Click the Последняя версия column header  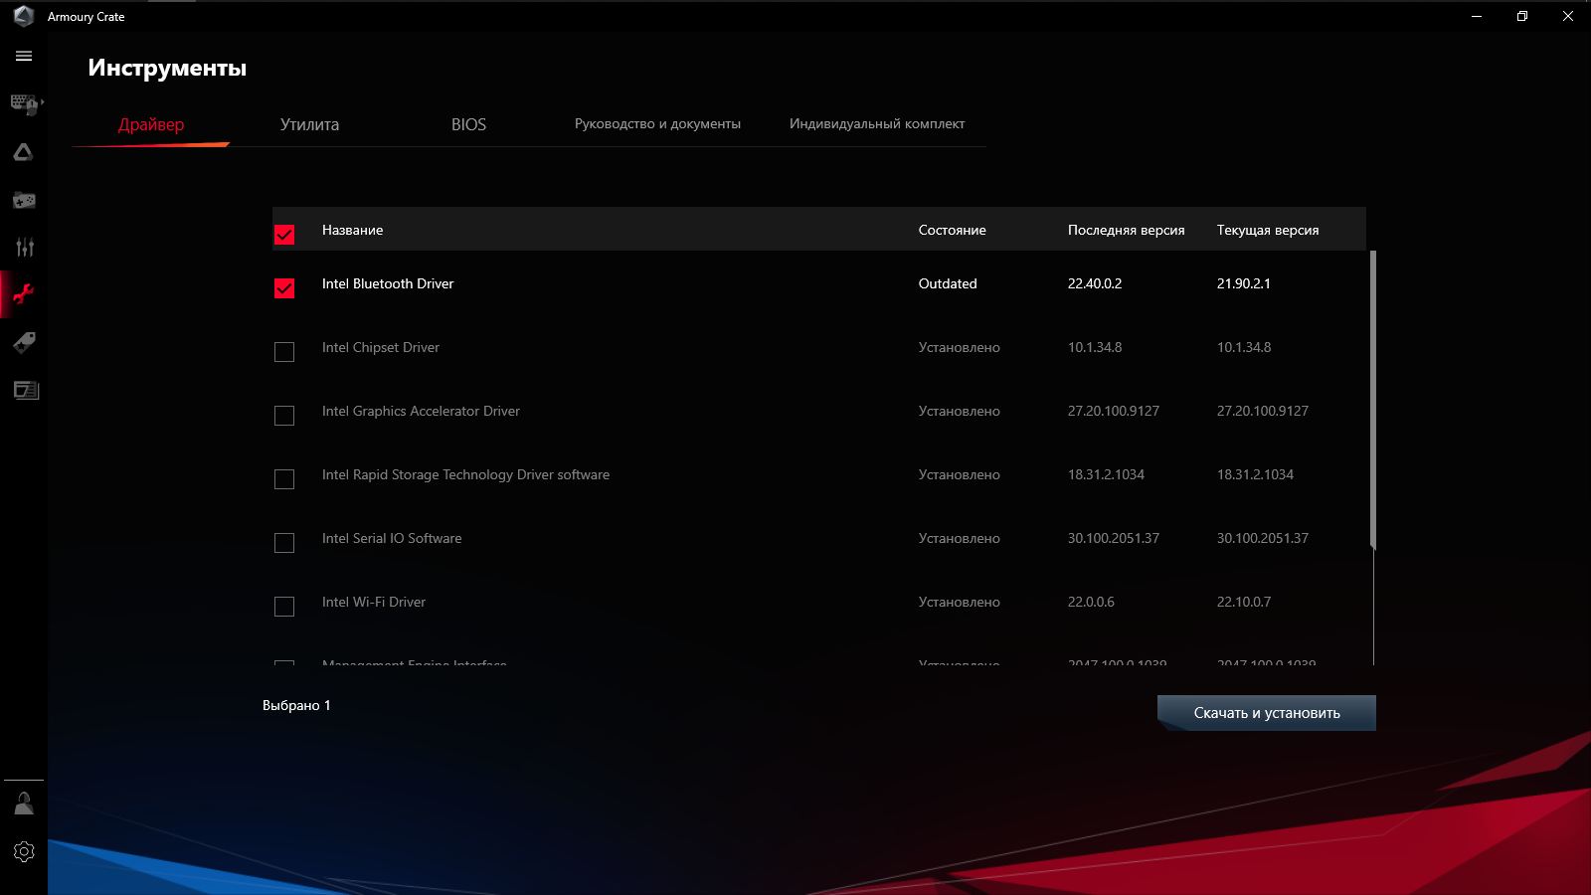[x=1127, y=230]
